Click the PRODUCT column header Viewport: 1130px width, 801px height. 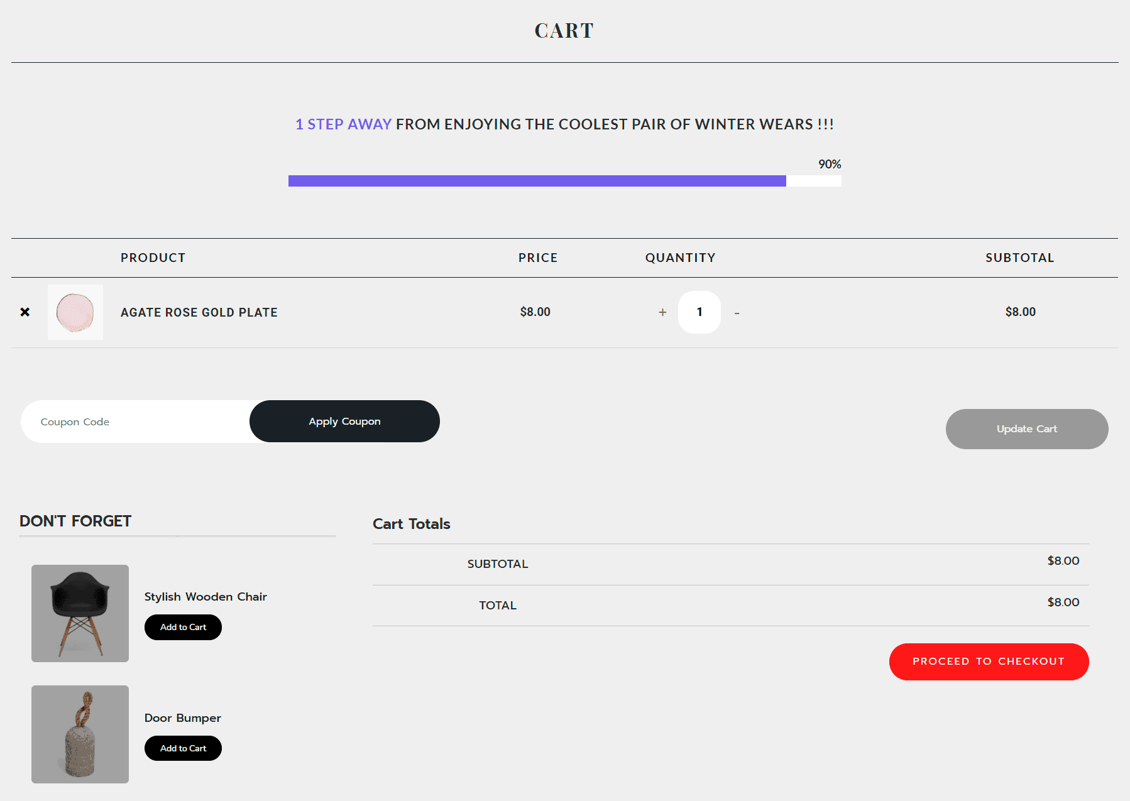point(153,257)
